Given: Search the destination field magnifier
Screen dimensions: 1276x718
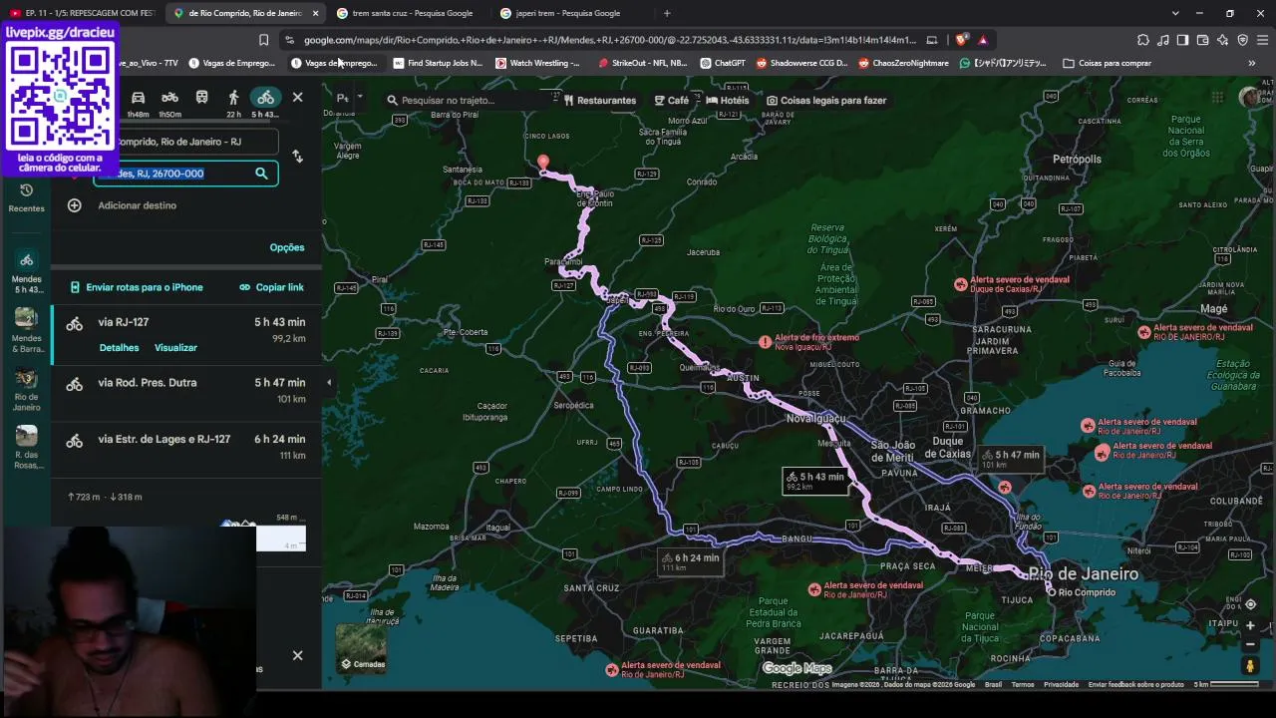Looking at the screenshot, I should (x=261, y=174).
